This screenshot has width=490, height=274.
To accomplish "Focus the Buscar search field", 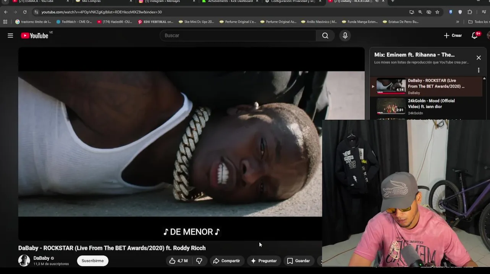I will (x=238, y=35).
